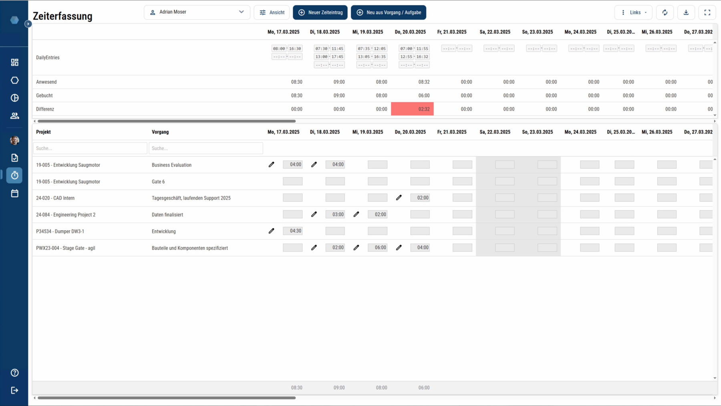The width and height of the screenshot is (721, 406).
Task: Click the hexagon projects icon in sidebar
Action: pyautogui.click(x=14, y=80)
